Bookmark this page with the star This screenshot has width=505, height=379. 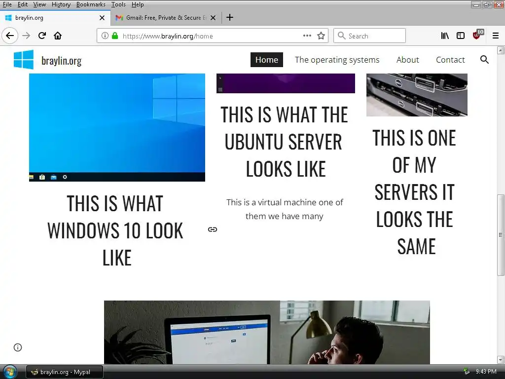[x=321, y=36]
